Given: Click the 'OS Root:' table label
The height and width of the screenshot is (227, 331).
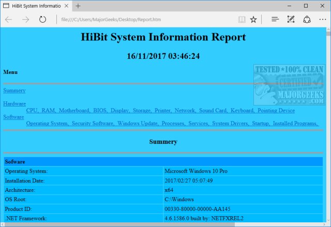Looking at the screenshot, I should coord(16,200).
